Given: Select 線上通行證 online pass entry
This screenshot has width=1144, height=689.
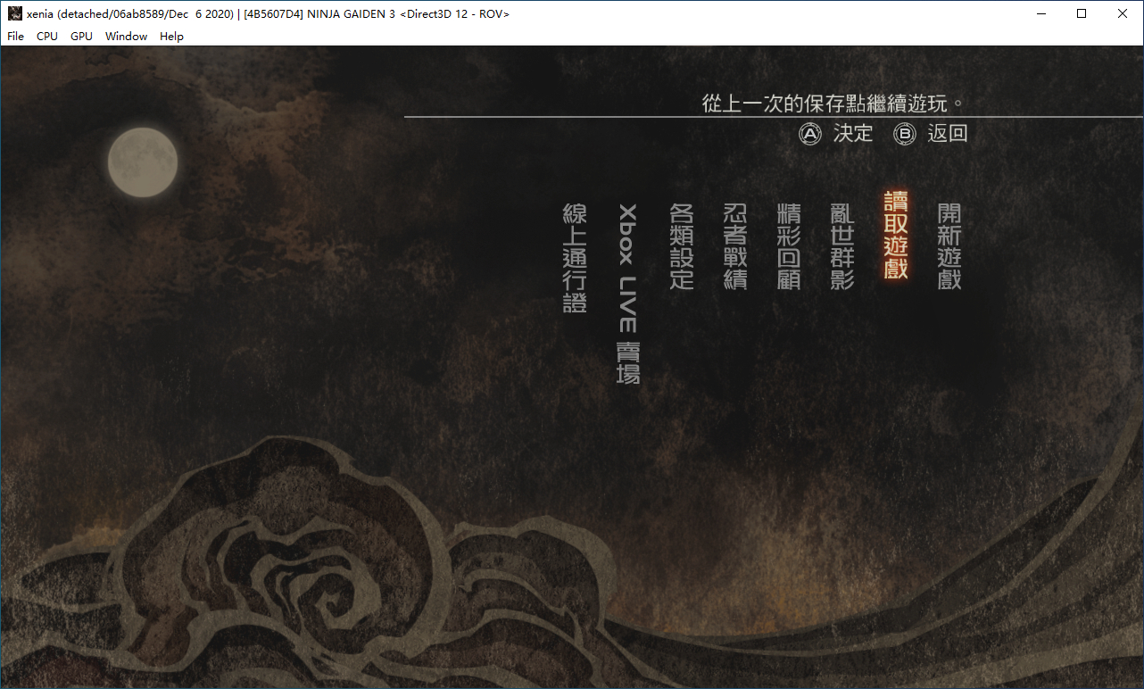Looking at the screenshot, I should tap(575, 257).
